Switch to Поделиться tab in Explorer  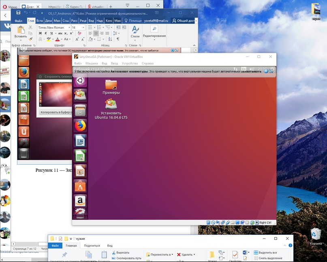point(92,246)
